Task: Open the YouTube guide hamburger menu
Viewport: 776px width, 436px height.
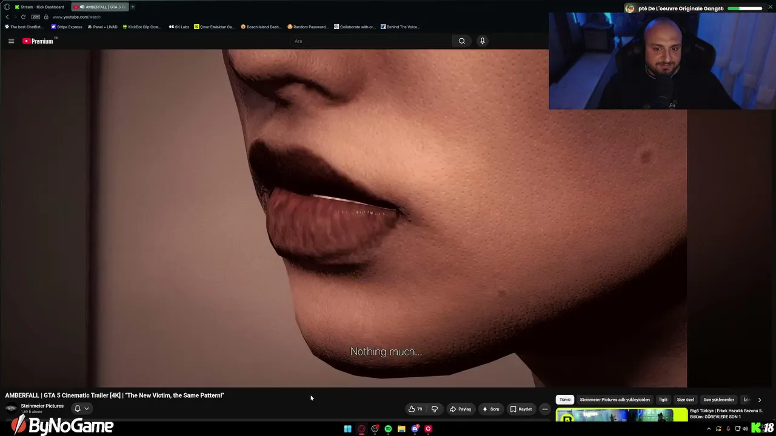Action: tap(11, 41)
